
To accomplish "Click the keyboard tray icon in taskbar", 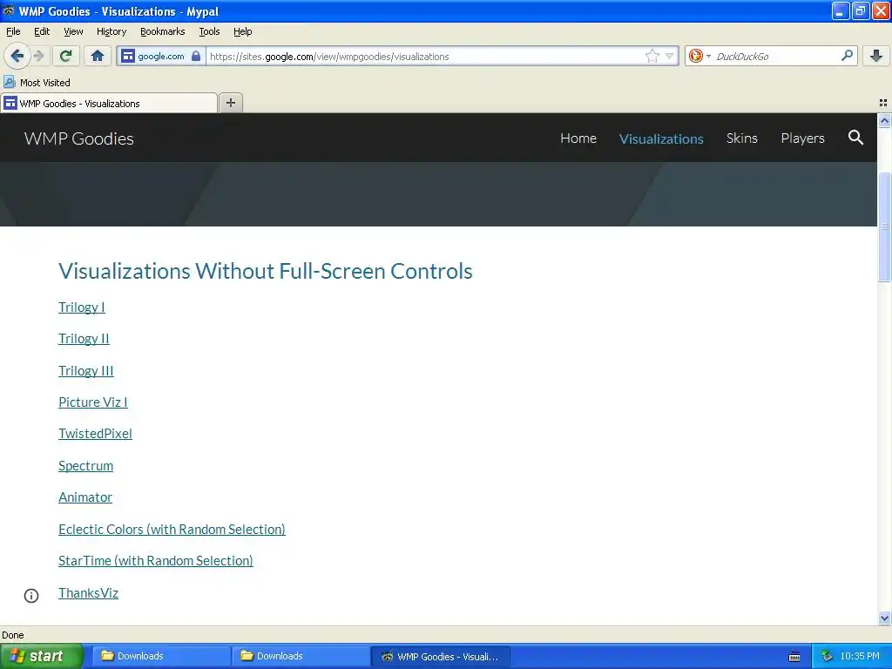I will pyautogui.click(x=794, y=657).
